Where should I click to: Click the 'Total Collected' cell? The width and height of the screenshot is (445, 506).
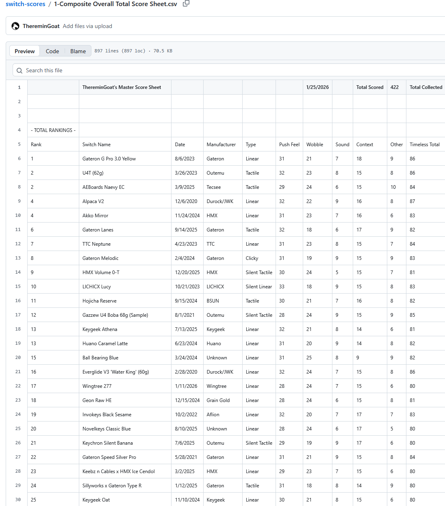point(425,87)
